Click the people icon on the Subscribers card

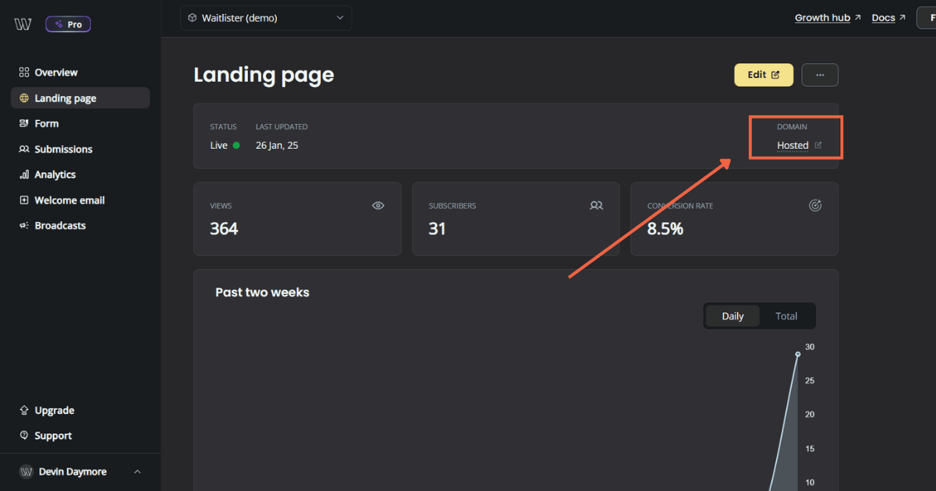pyautogui.click(x=596, y=205)
